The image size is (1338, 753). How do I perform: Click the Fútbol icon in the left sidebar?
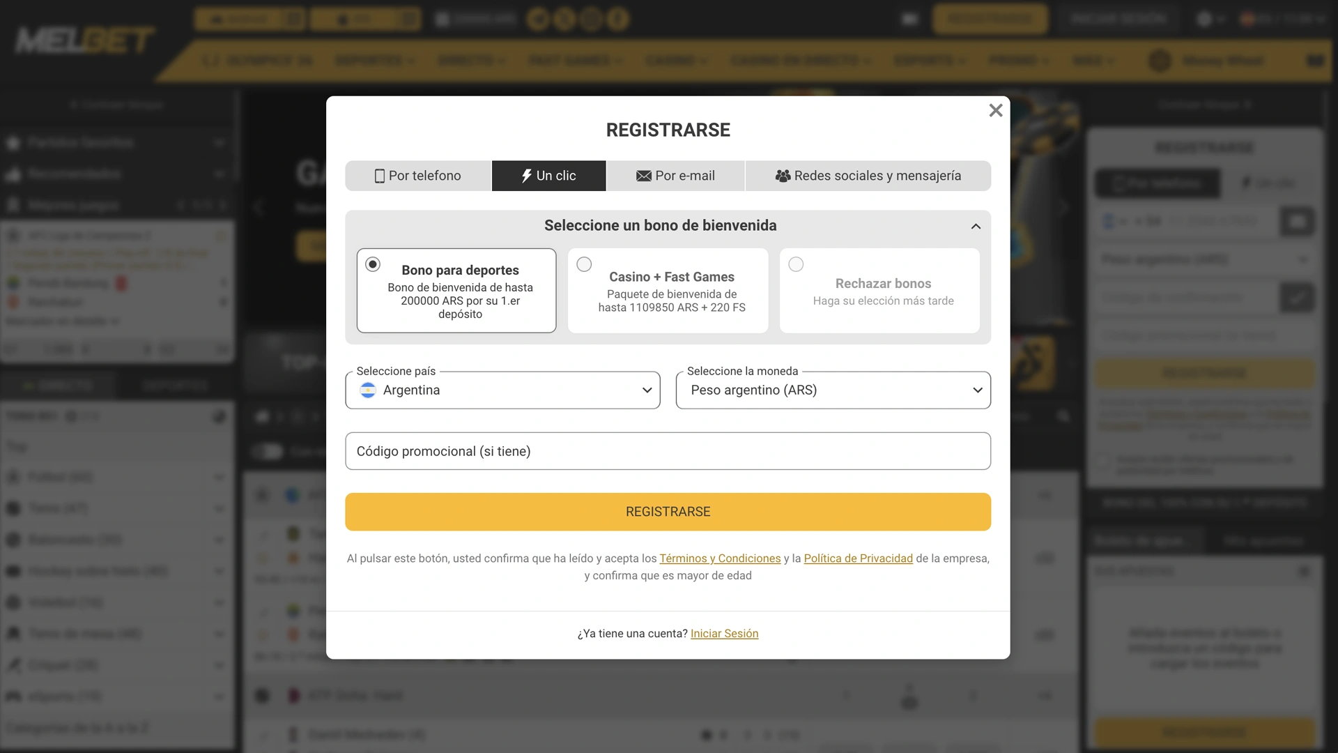[13, 476]
